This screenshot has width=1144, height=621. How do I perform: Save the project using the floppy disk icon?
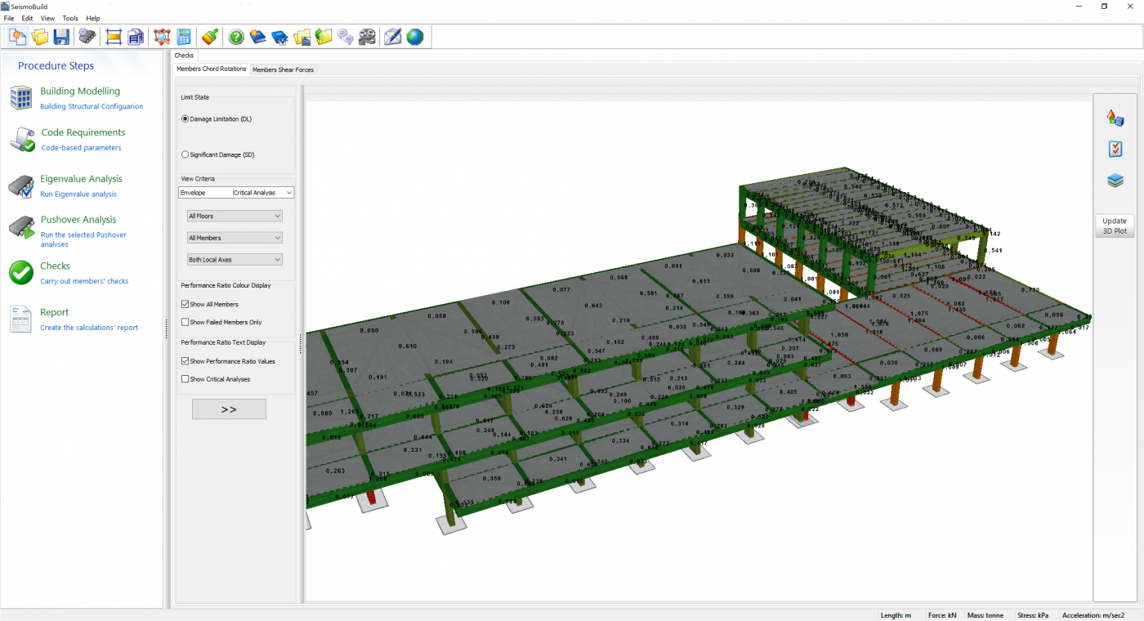click(x=61, y=37)
